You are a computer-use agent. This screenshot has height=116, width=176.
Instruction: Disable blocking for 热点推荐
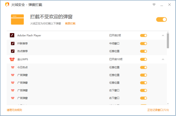coord(143,51)
